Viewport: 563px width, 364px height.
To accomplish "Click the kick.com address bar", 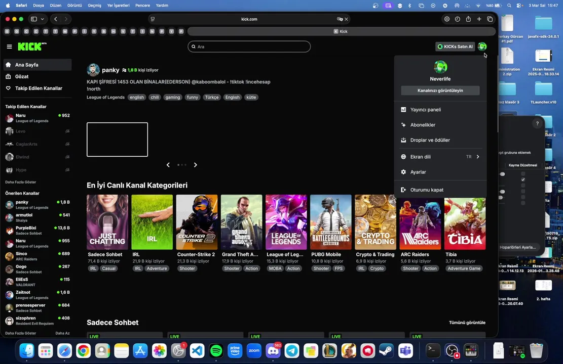I will pyautogui.click(x=249, y=19).
